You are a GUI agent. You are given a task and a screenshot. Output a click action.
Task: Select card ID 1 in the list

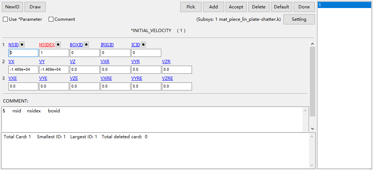click(x=344, y=5)
